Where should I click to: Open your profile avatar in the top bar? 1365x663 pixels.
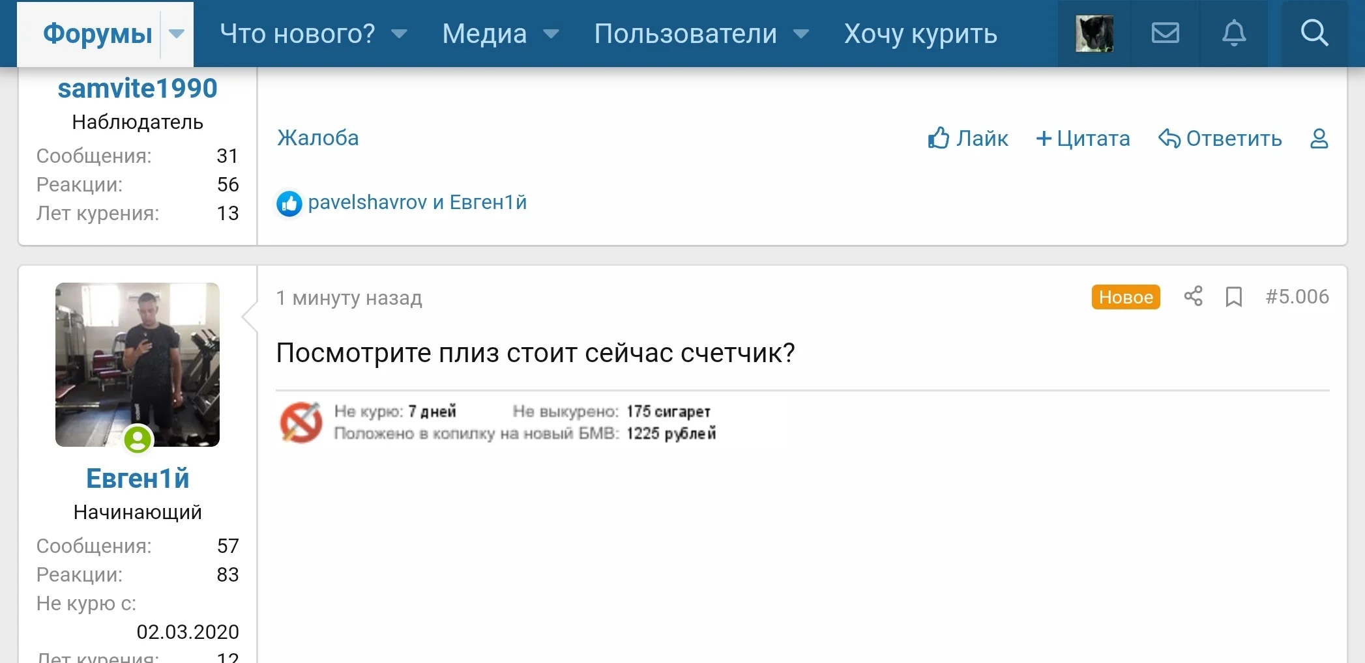1093,33
